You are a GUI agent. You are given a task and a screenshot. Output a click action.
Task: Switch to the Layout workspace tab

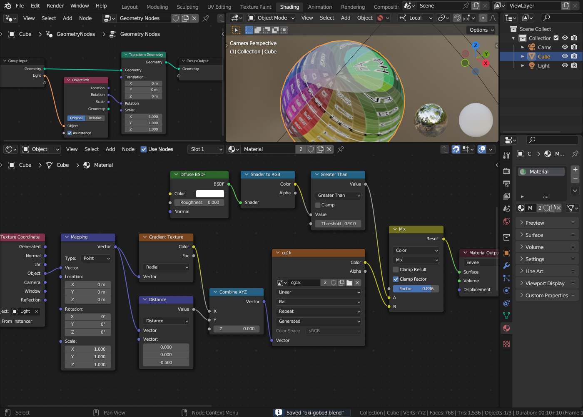130,7
